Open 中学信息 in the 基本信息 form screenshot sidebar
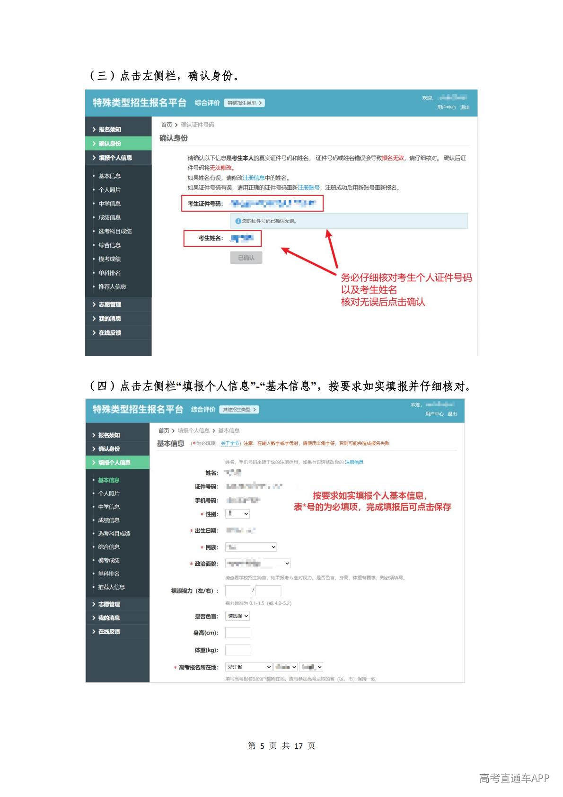 pyautogui.click(x=108, y=507)
